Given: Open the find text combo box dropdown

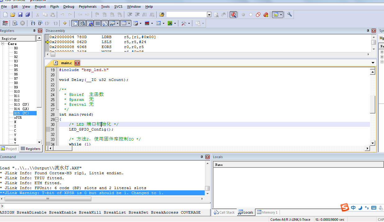Looking at the screenshot, I should (x=209, y=15).
